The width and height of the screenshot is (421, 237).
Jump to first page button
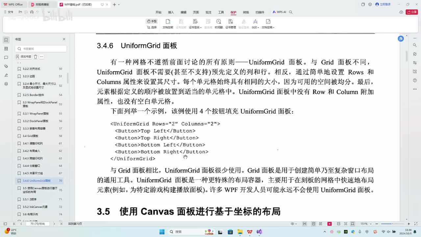coord(14,224)
